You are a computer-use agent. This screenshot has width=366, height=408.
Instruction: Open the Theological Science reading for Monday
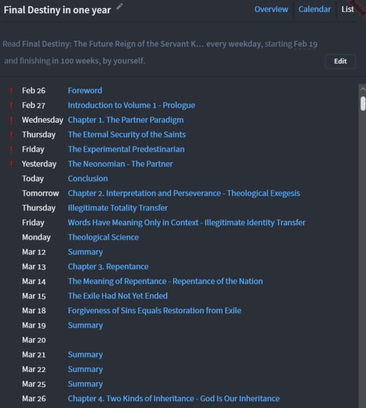coord(103,238)
